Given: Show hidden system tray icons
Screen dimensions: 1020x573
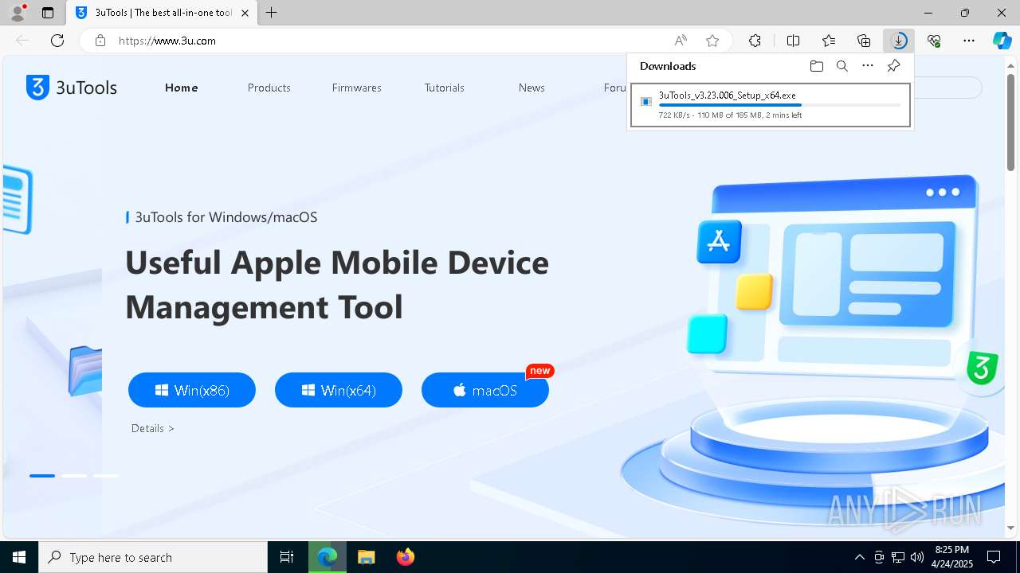Looking at the screenshot, I should pos(859,557).
